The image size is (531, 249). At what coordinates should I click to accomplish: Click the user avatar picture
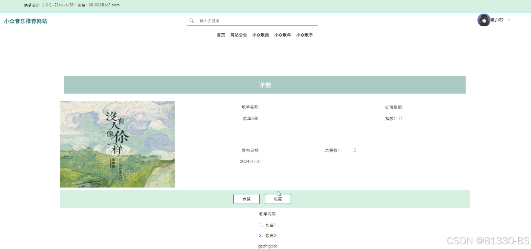pos(484,20)
